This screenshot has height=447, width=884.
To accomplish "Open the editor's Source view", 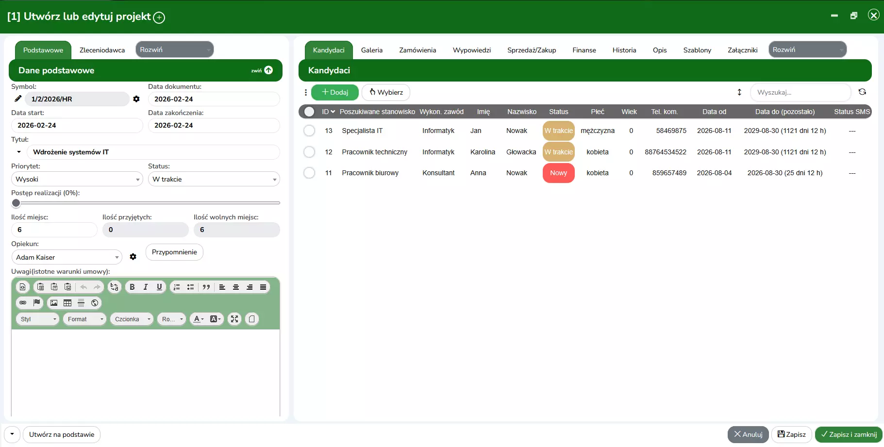I will pyautogui.click(x=22, y=287).
